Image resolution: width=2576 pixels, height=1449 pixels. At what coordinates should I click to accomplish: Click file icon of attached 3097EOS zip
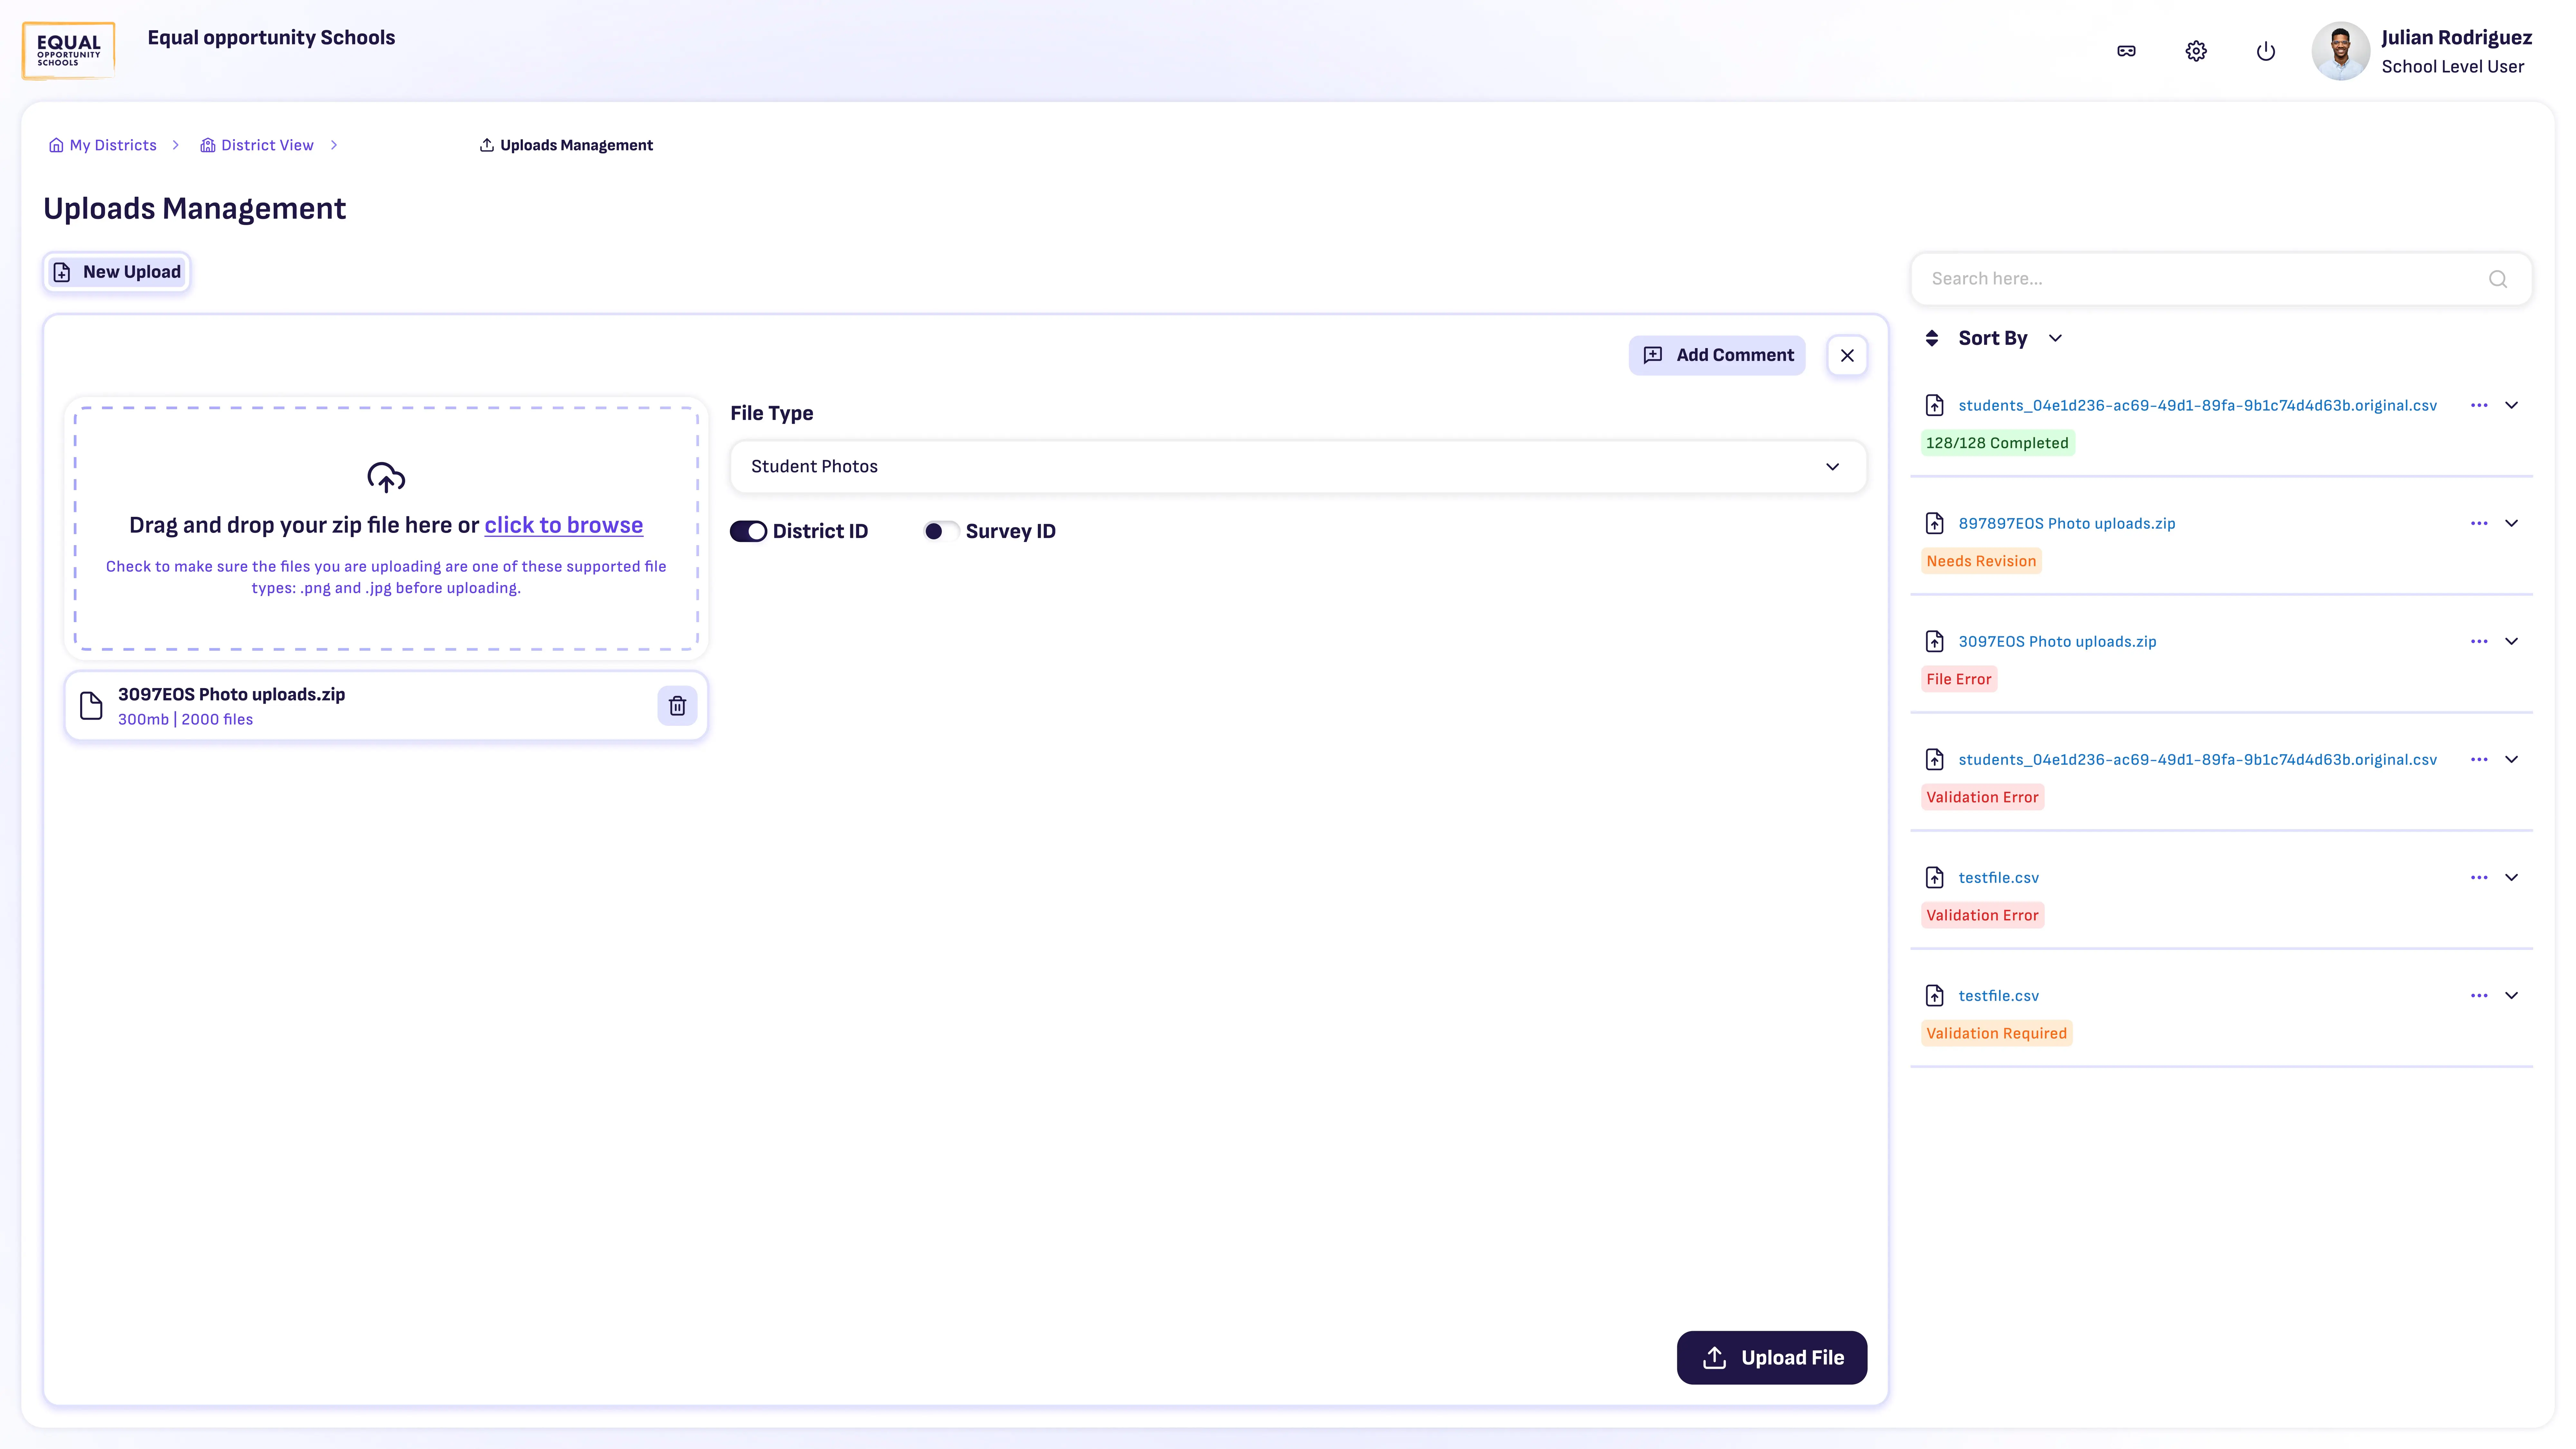tap(91, 706)
